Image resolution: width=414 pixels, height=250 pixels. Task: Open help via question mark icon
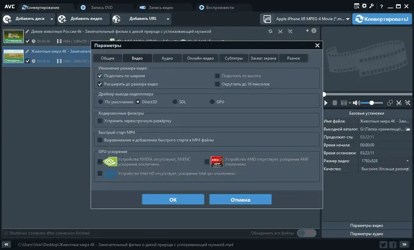(x=381, y=7)
